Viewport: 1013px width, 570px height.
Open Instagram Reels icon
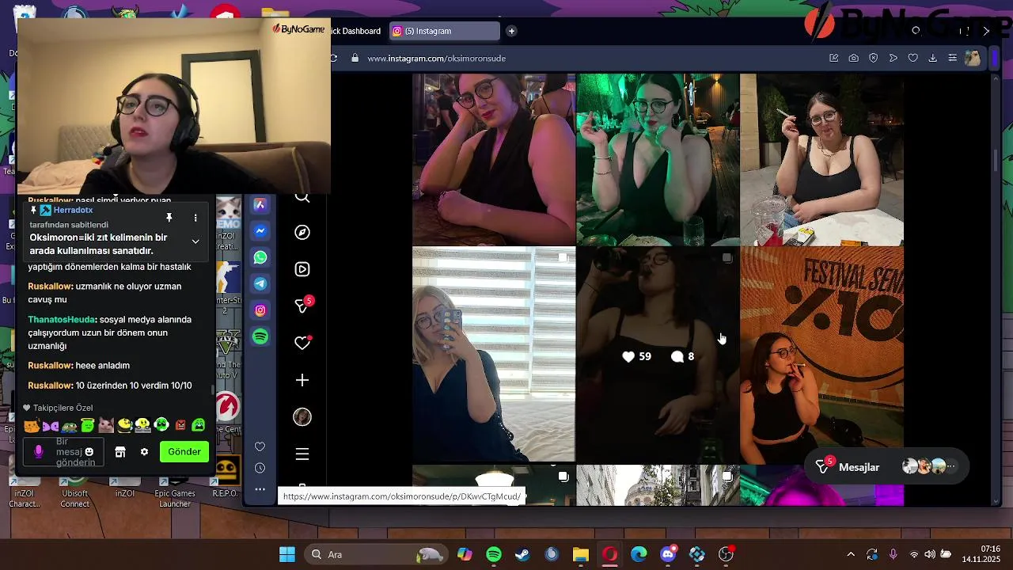click(x=302, y=269)
